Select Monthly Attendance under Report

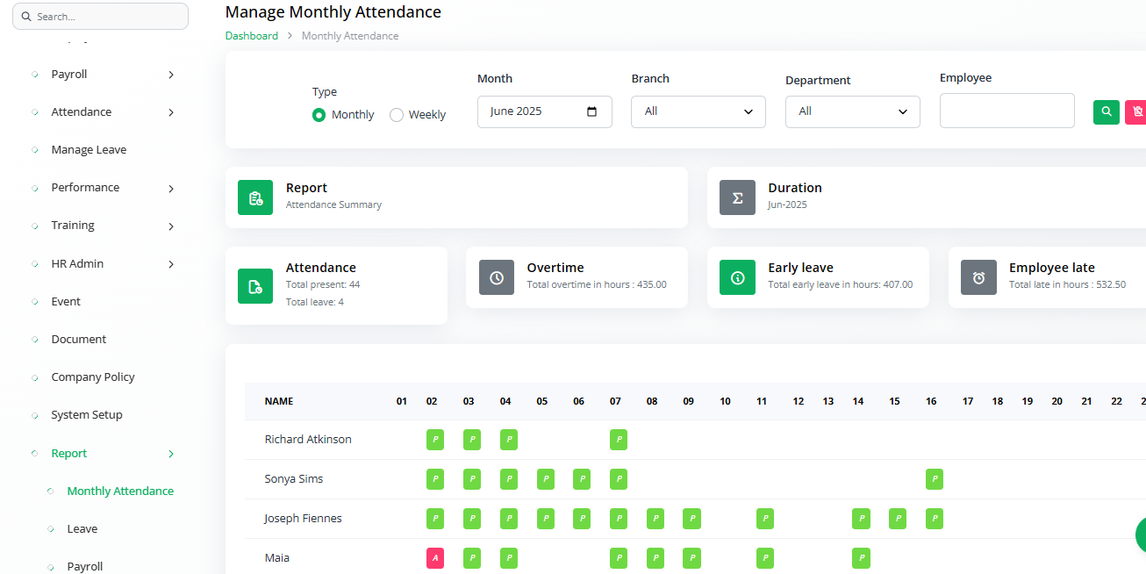click(x=120, y=491)
